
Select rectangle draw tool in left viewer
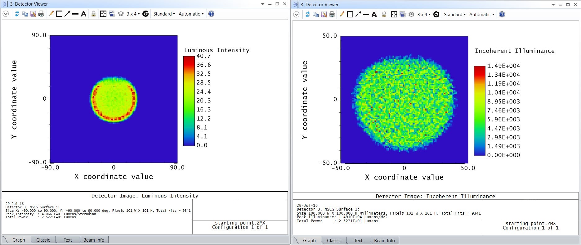click(59, 14)
